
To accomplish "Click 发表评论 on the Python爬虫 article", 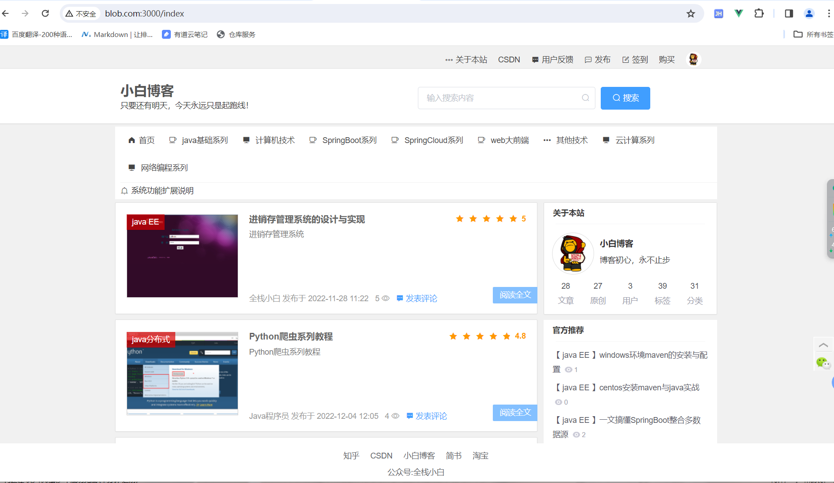I will pyautogui.click(x=427, y=416).
